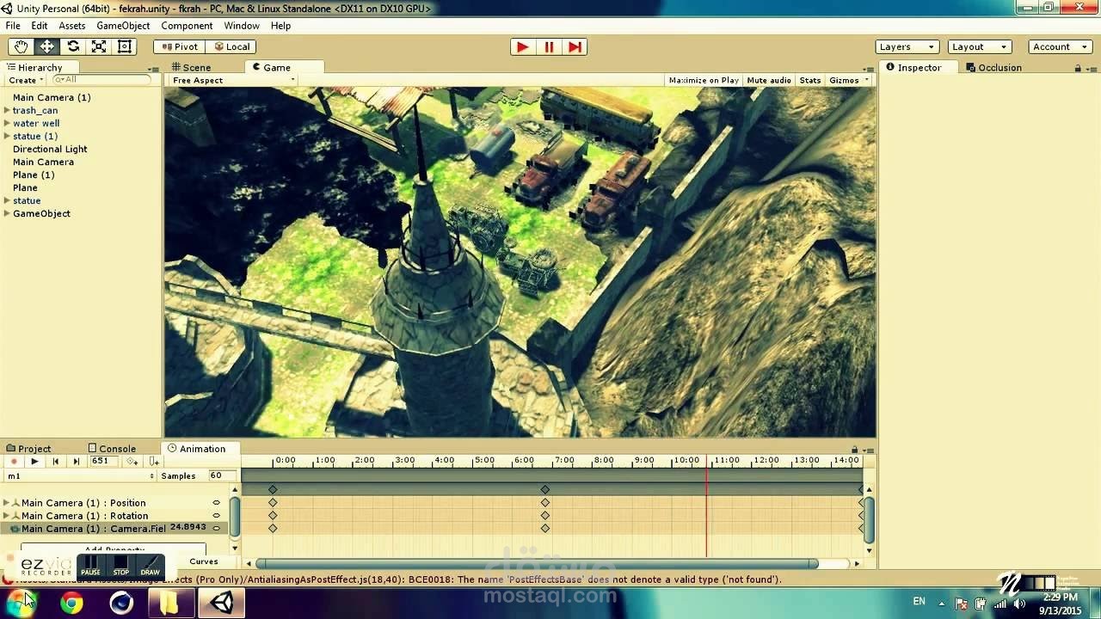Switch to the Project tab
This screenshot has width=1101, height=619.
28,449
